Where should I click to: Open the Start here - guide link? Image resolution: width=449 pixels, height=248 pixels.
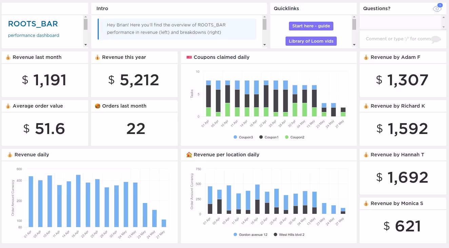click(311, 26)
